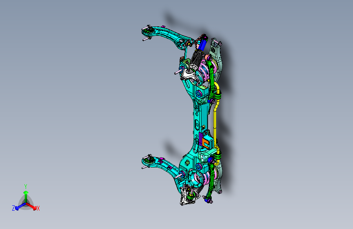The height and width of the screenshot is (229, 353).
Task: Click the green Y axis arrow of the triad
Action: point(26,196)
